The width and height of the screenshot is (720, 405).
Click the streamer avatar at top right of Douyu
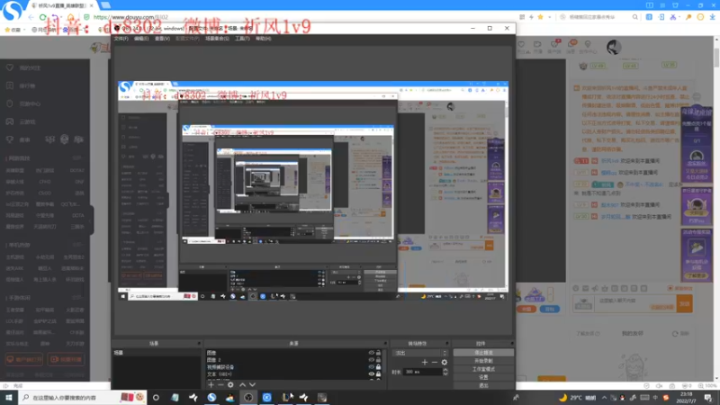coord(614,47)
